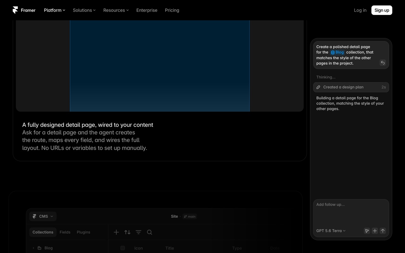Click the blue detail page preview canvas

click(x=160, y=66)
